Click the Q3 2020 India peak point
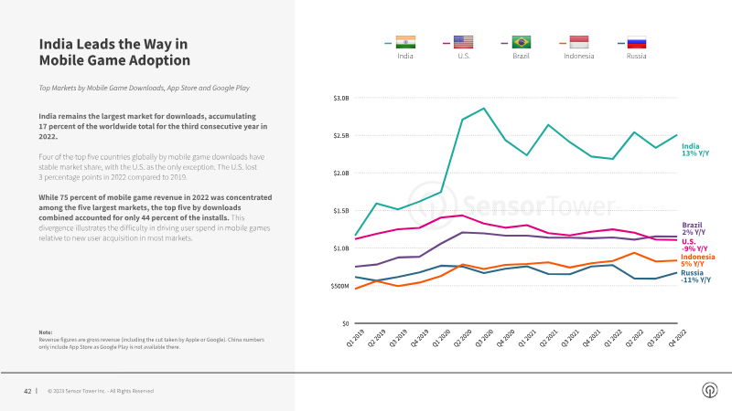This screenshot has width=732, height=411. [x=484, y=109]
